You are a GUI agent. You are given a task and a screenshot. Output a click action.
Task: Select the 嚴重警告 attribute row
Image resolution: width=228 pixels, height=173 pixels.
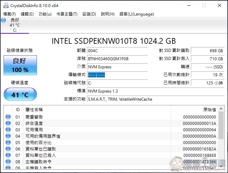[111, 117]
